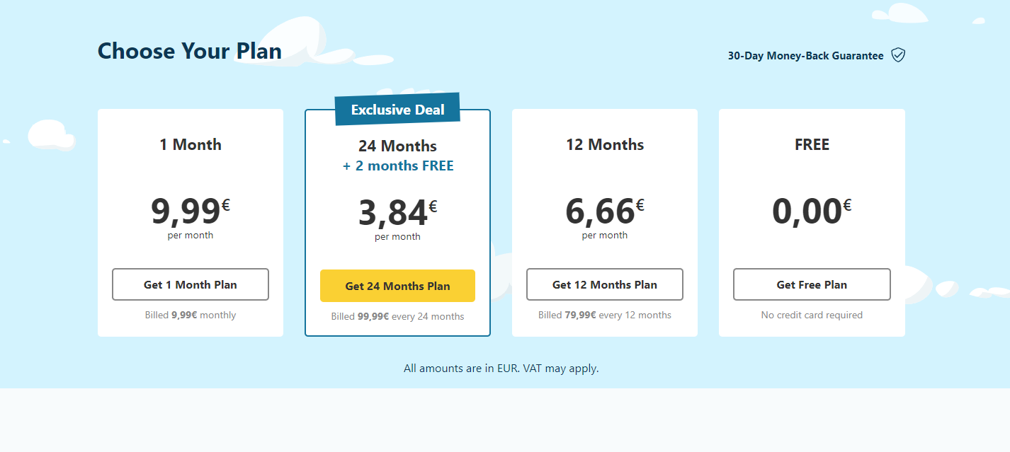Select the Get 12 Months Plan button

(604, 284)
